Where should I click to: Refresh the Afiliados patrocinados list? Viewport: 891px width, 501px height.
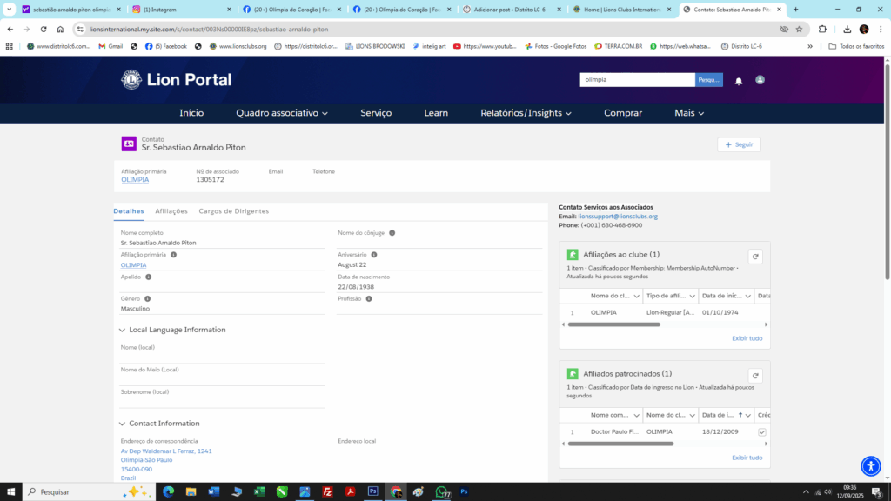[x=755, y=376]
